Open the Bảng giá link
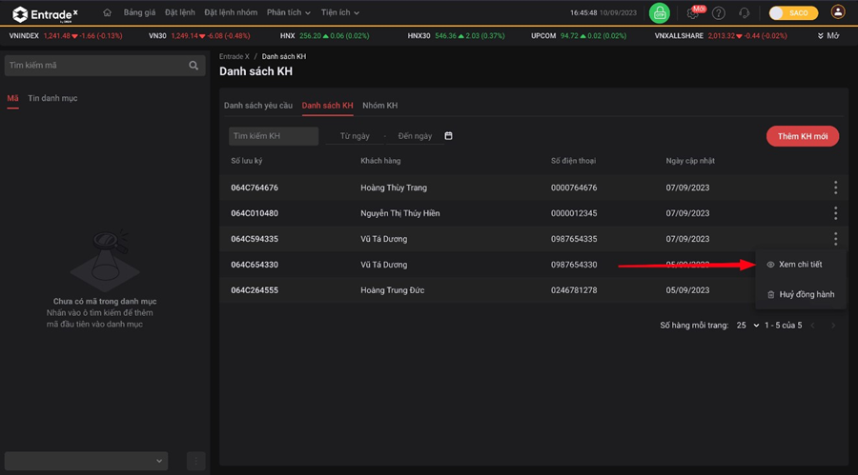Screen dimensions: 858x475 tap(139, 12)
